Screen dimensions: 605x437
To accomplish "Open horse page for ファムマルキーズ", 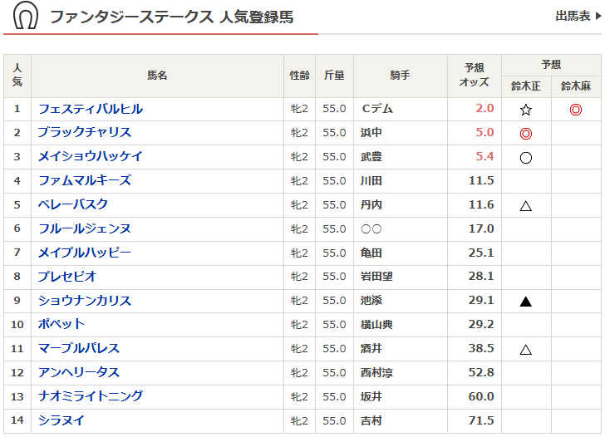I will (x=85, y=180).
